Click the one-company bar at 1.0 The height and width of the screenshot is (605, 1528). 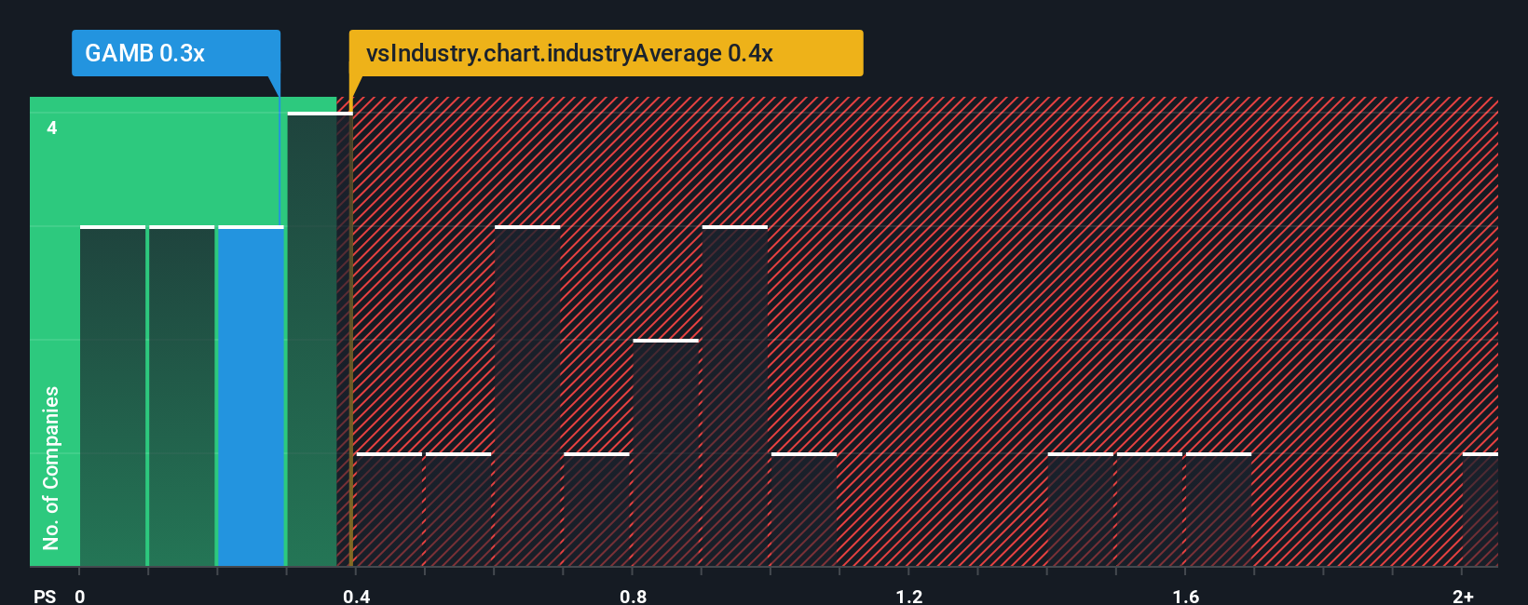point(804,509)
